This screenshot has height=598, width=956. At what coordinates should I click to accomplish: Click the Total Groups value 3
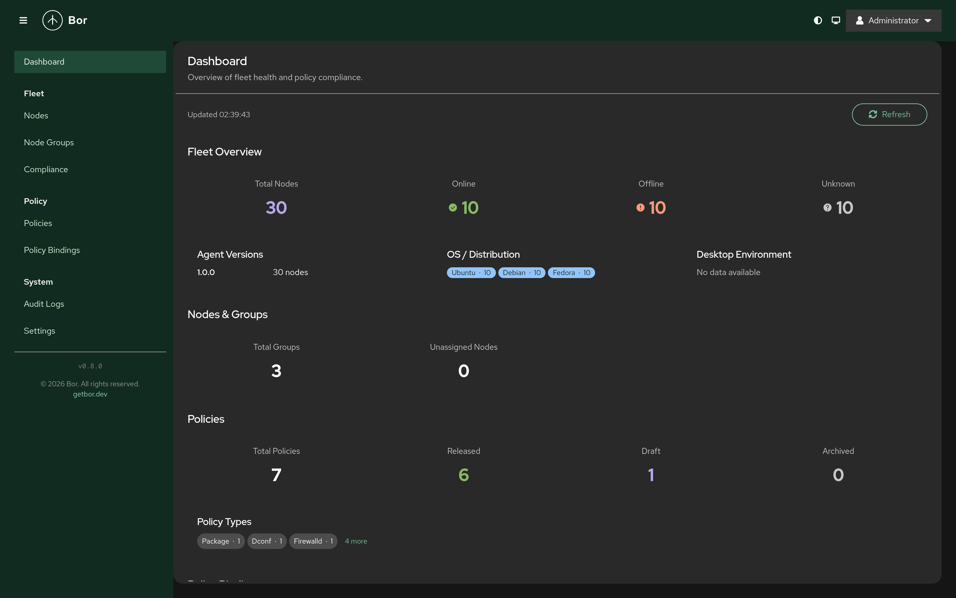[276, 370]
